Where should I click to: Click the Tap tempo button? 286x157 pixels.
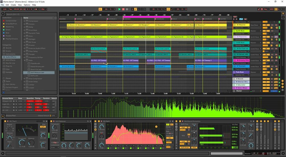[x=11, y=9]
